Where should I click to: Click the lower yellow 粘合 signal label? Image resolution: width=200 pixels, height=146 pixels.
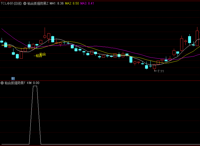tap(38, 56)
